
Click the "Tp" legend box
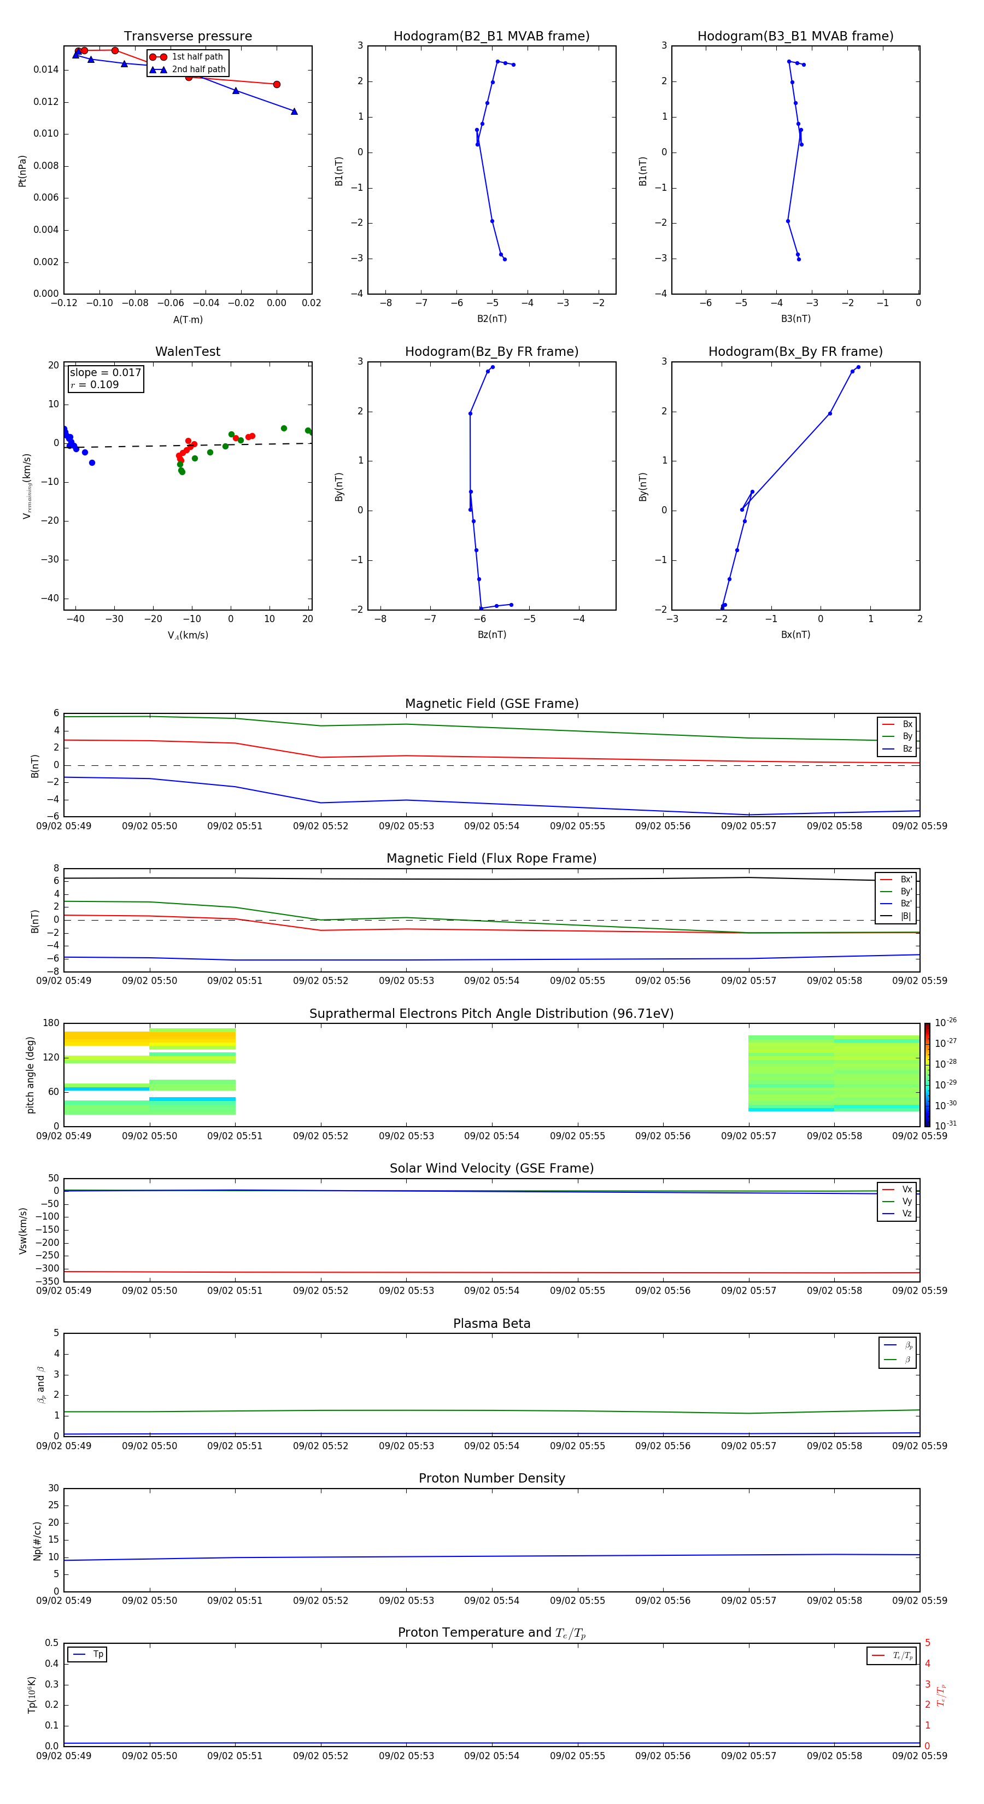(87, 1654)
